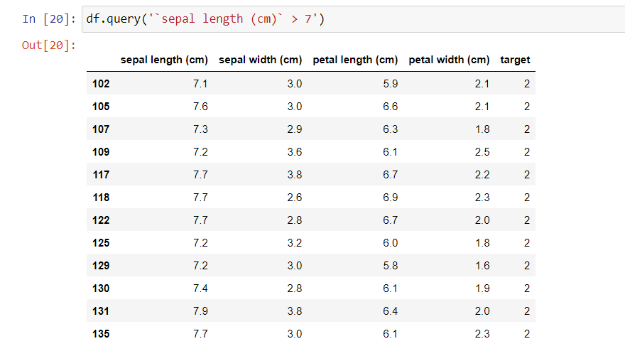Select row index 131
This screenshot has width=625, height=356.
tap(101, 311)
